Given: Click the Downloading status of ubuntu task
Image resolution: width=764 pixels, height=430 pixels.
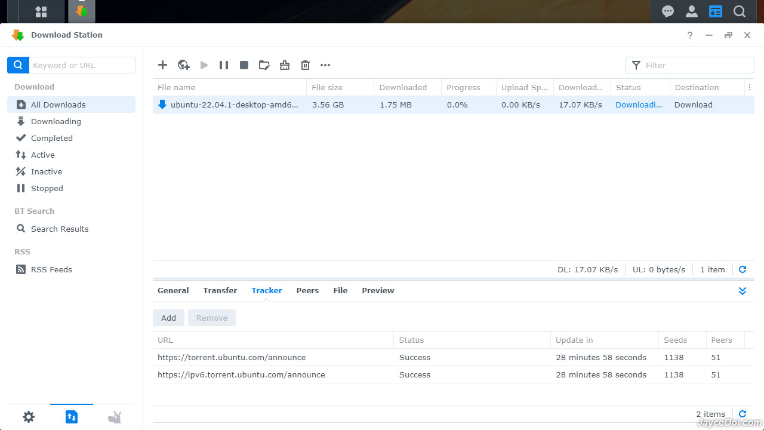Looking at the screenshot, I should click(x=639, y=105).
